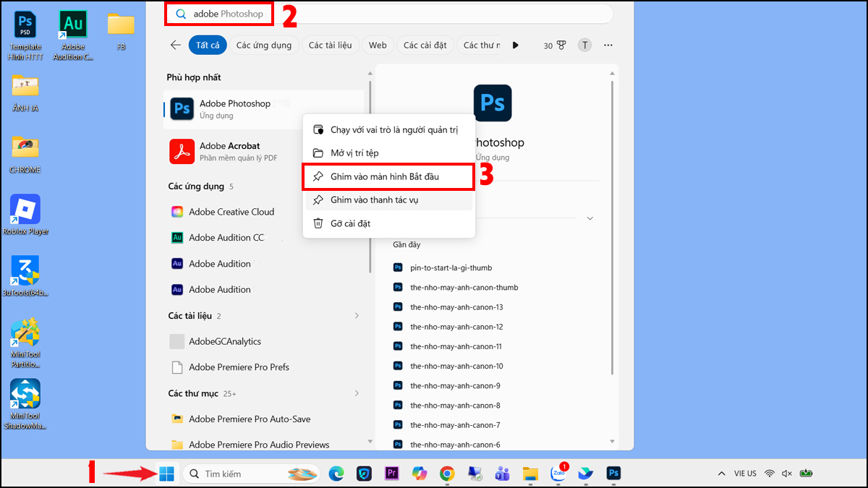Launch Copilot from the taskbar
This screenshot has height=488, width=868.
[x=420, y=474]
